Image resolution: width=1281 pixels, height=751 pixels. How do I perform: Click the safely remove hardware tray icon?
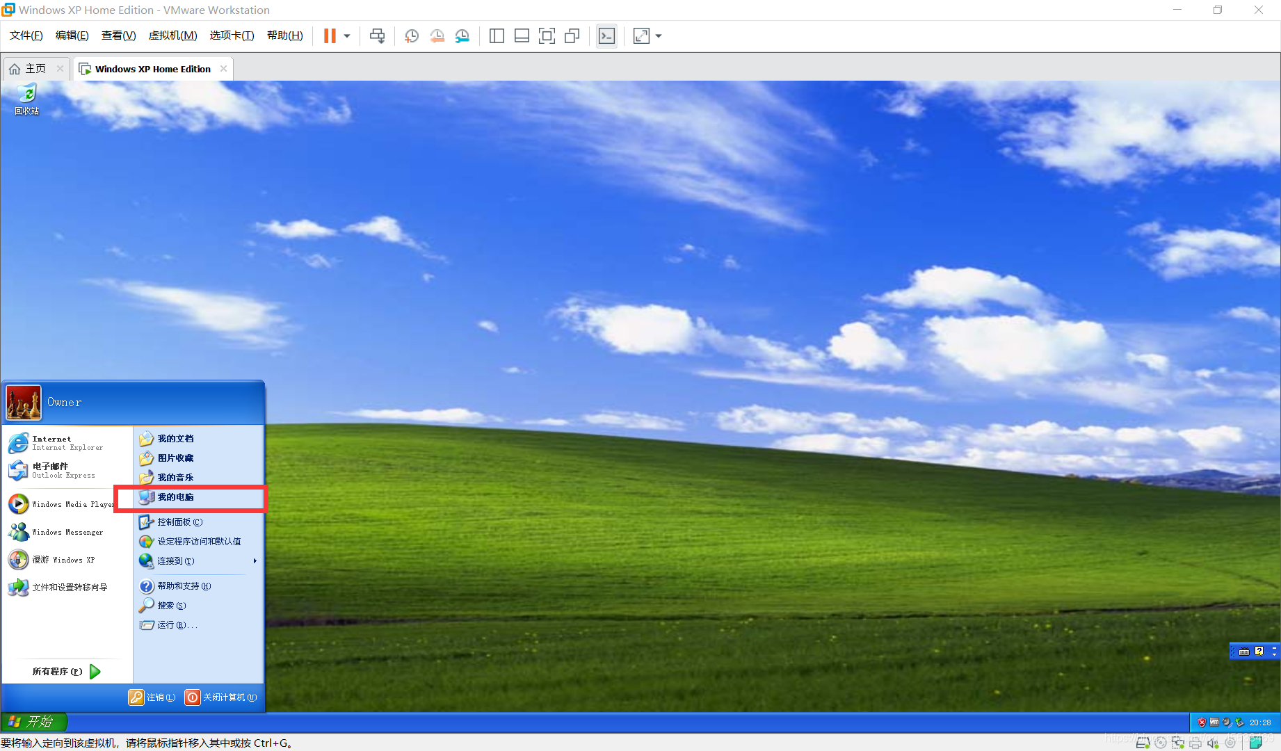coord(1239,722)
